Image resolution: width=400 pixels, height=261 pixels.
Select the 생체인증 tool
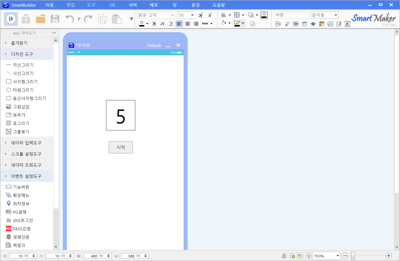pos(18,237)
